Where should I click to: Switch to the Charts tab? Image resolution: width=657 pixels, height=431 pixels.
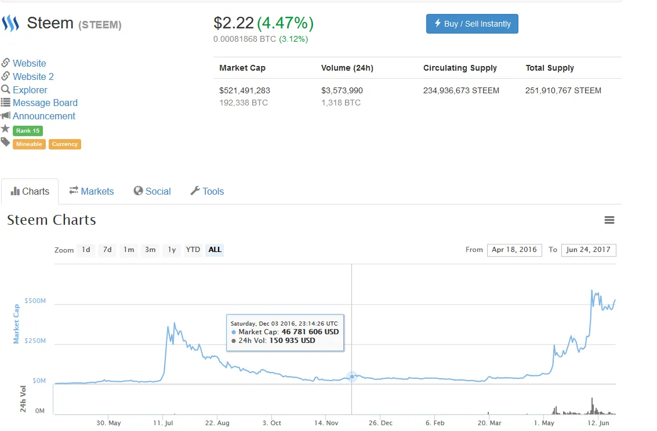[x=30, y=192]
